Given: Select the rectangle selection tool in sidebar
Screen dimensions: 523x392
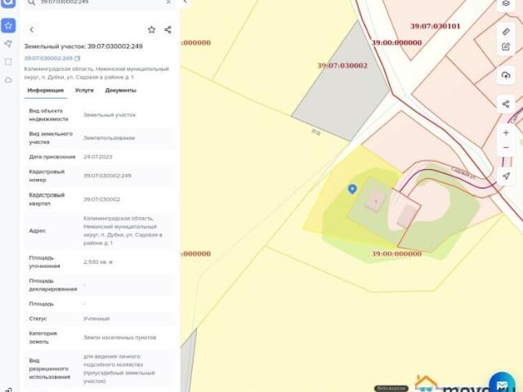Looking at the screenshot, I should tap(8, 62).
